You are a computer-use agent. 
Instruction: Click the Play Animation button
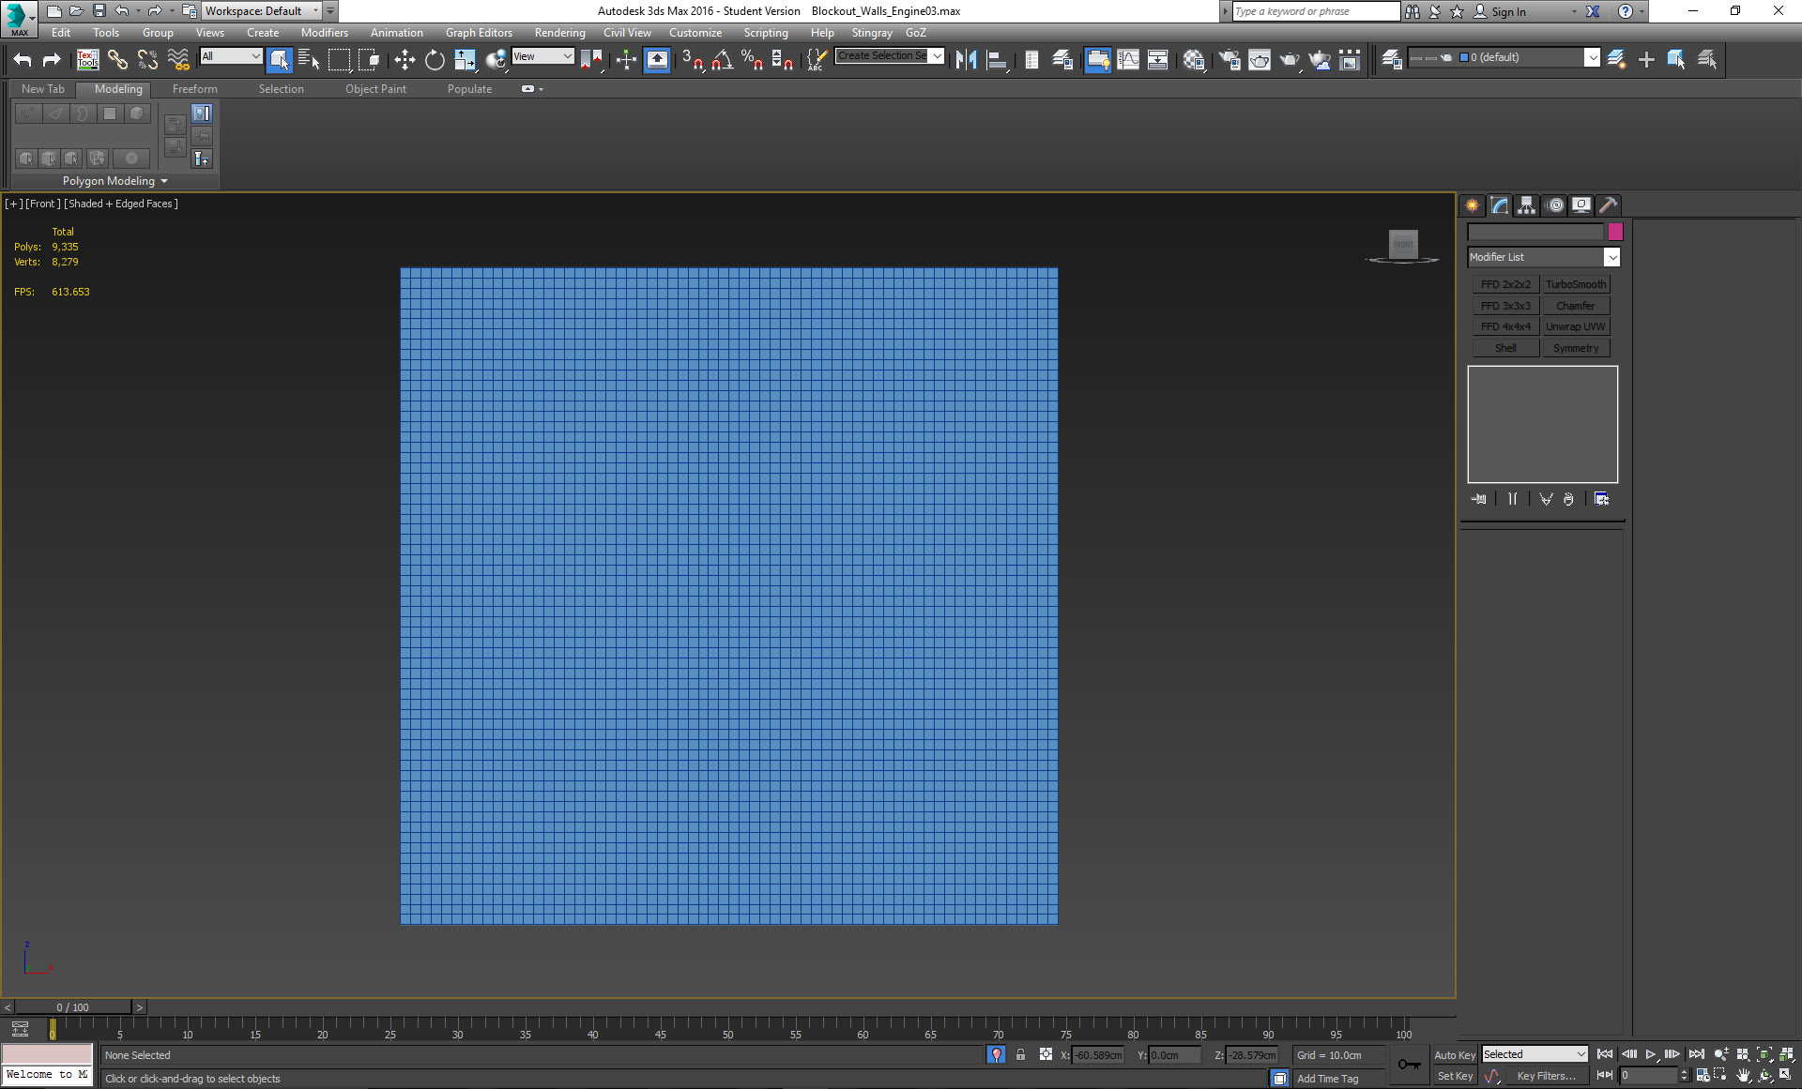[1651, 1055]
